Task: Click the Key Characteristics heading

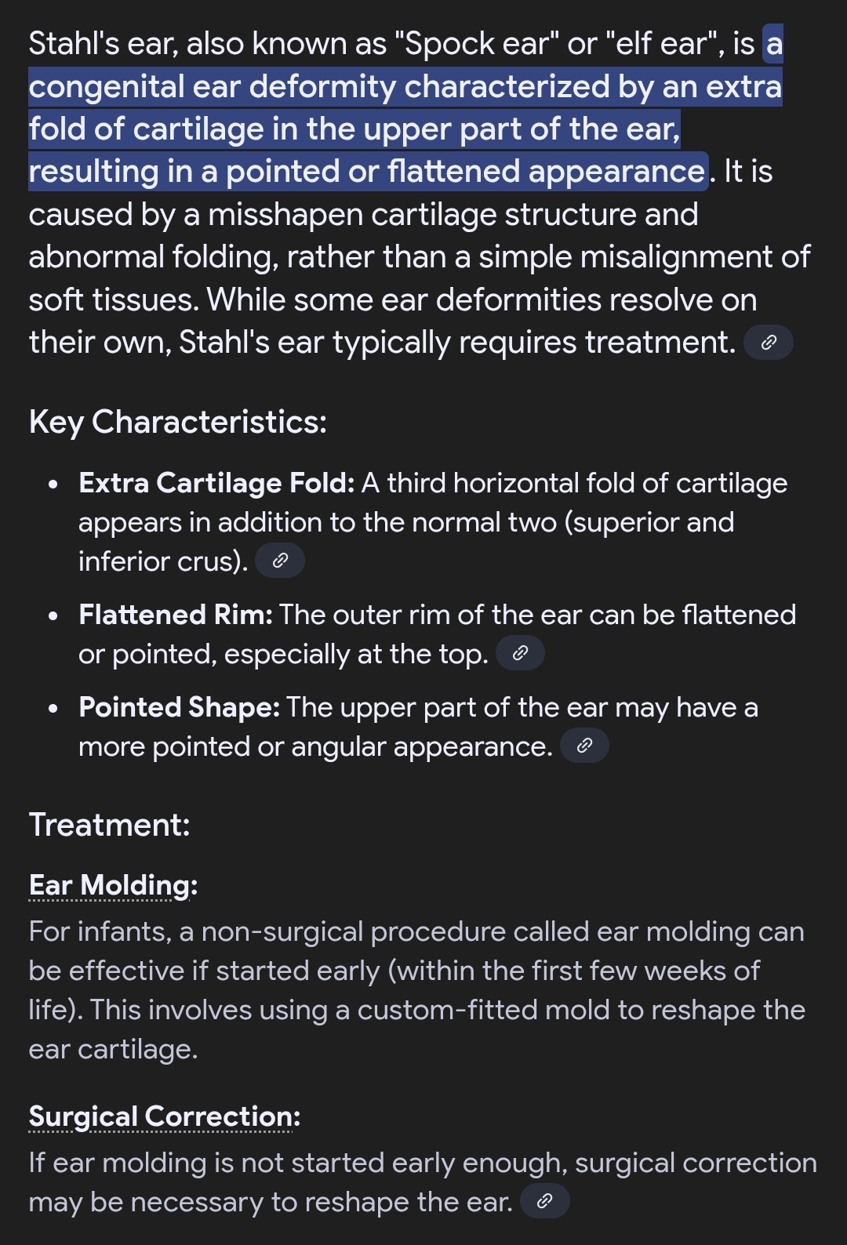Action: click(178, 422)
